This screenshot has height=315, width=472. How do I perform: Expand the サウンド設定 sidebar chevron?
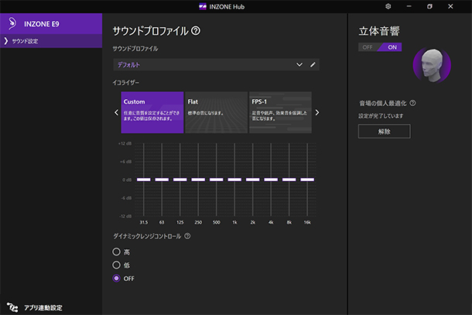click(x=5, y=41)
